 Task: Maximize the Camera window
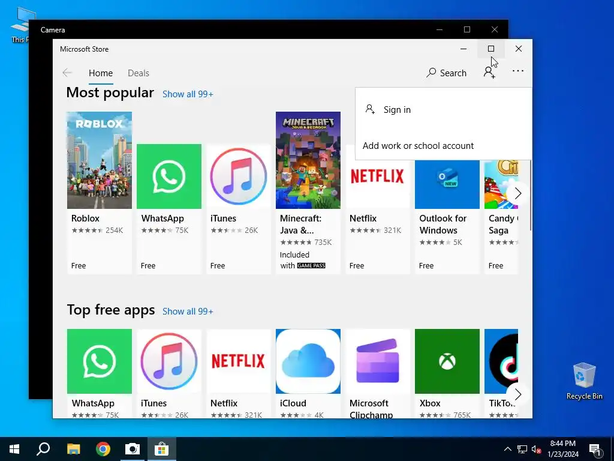[x=466, y=29]
